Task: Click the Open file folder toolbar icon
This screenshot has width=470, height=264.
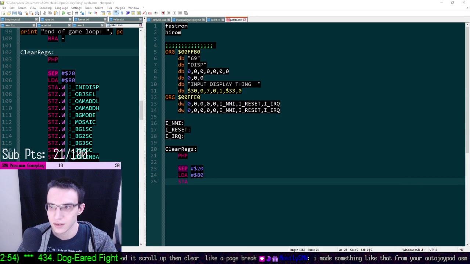Action: point(9,13)
